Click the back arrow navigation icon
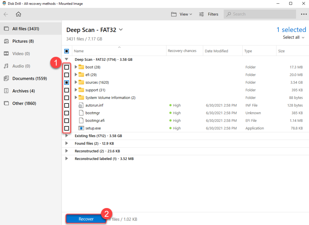Screen dimensions: 309x225 6,14
